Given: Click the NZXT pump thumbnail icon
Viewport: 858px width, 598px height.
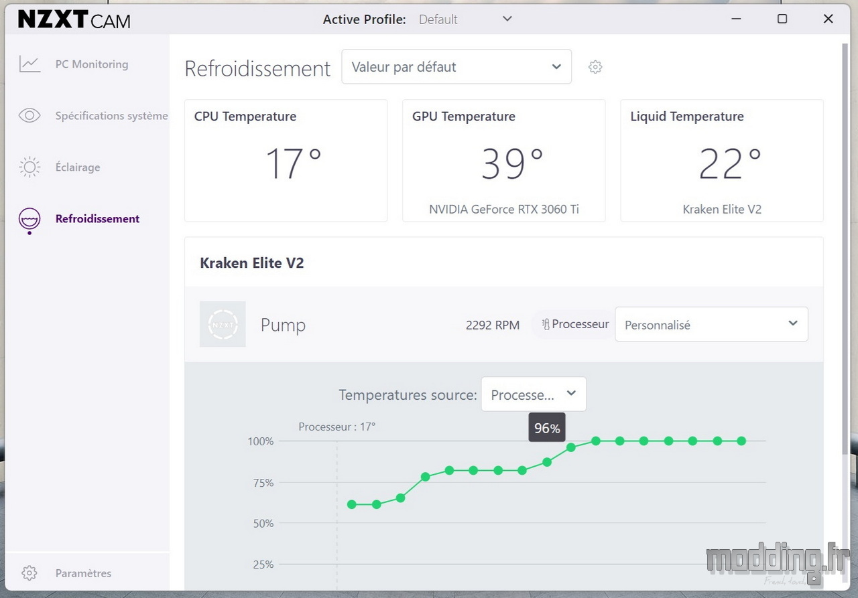Looking at the screenshot, I should (223, 324).
